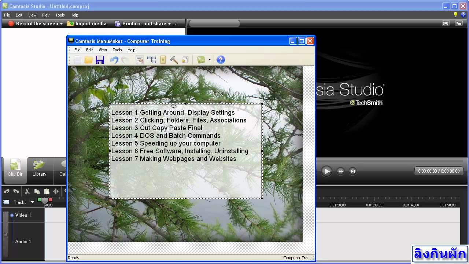This screenshot has height=264, width=469.
Task: Click the Paste icon on timeline toolbar
Action: [47, 191]
